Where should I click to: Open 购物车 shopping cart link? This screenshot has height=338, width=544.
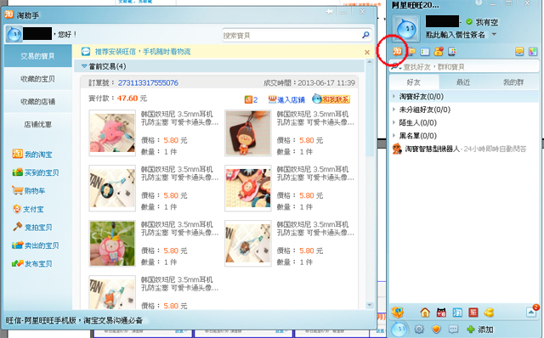[28, 191]
